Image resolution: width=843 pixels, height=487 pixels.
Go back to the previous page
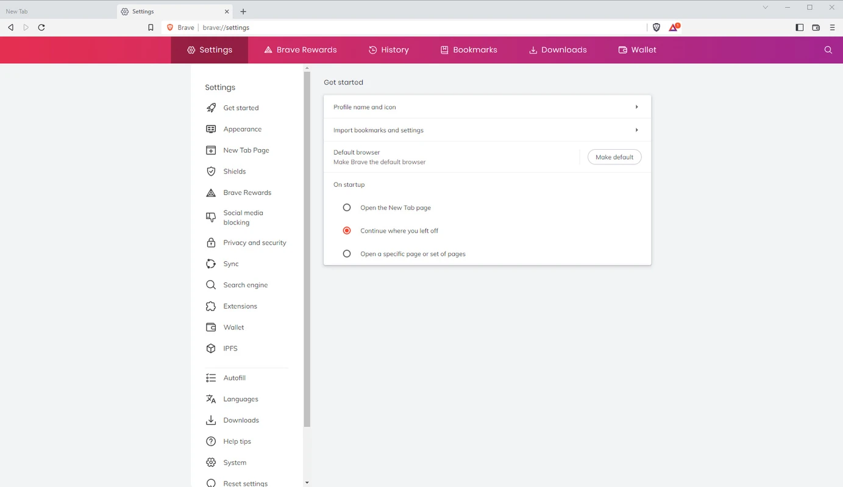(x=10, y=27)
